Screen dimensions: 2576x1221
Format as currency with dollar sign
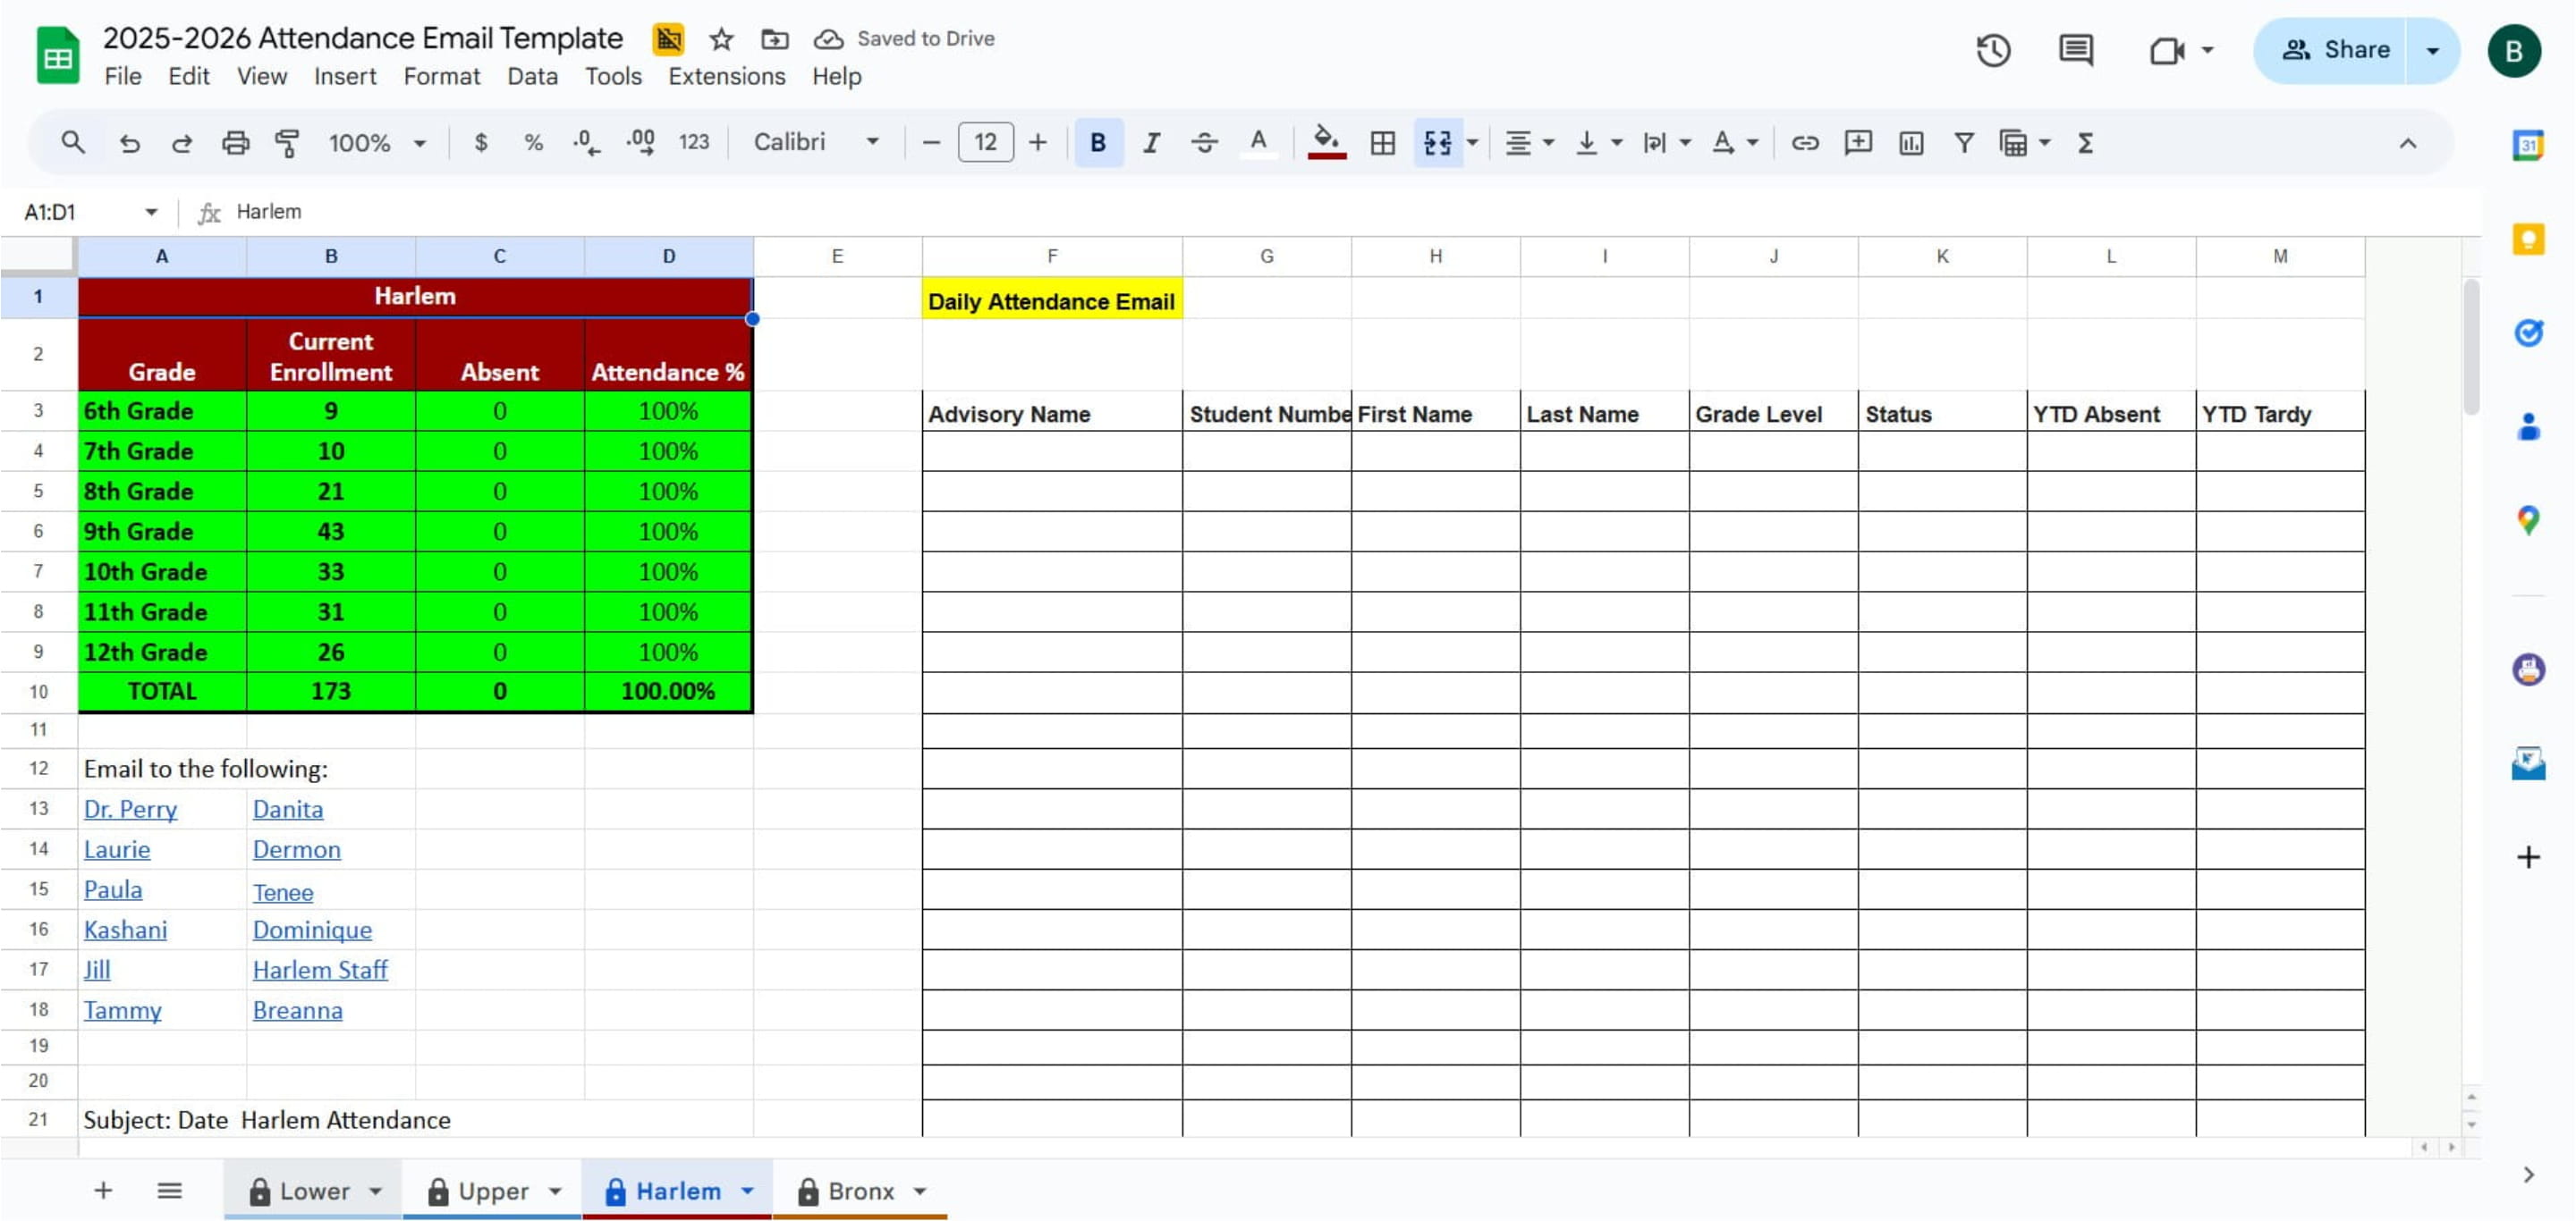[481, 143]
